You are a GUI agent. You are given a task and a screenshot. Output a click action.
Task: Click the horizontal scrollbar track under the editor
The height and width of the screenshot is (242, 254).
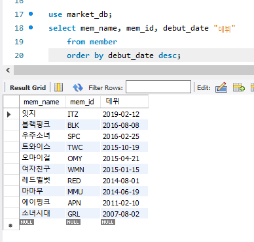coord(134,70)
